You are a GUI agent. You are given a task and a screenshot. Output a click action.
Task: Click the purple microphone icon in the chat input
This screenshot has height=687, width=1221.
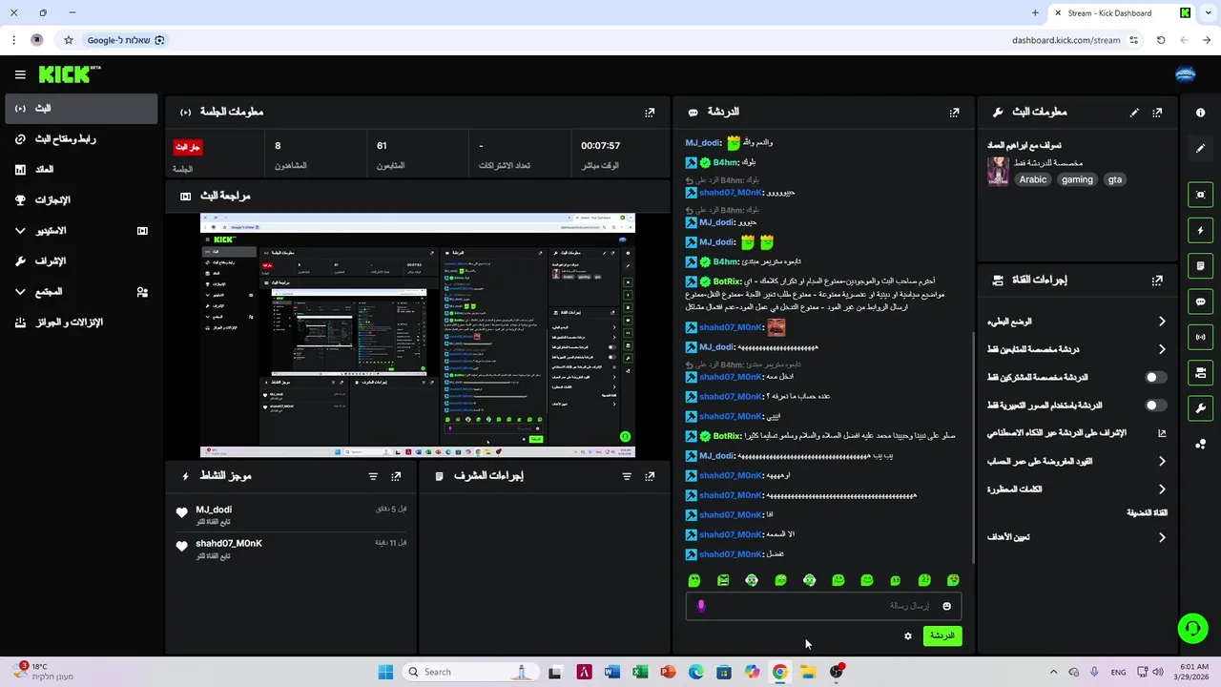(x=701, y=606)
